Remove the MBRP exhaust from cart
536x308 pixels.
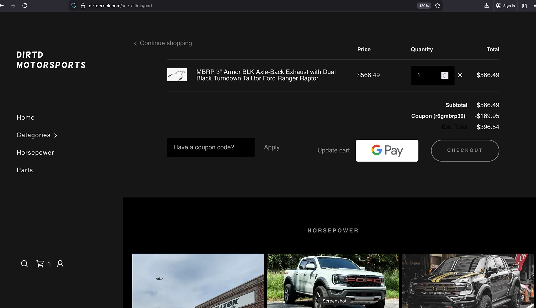[x=460, y=75]
